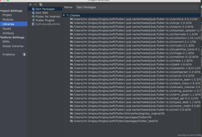Click the copy library icon
202x137 pixels.
tap(41, 5)
